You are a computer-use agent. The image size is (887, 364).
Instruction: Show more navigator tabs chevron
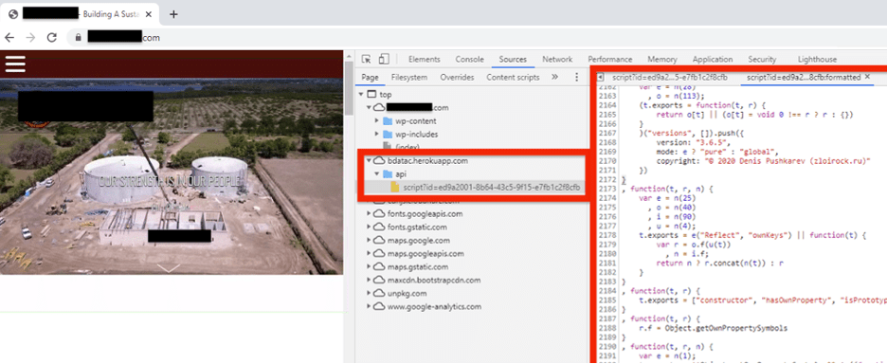point(555,77)
